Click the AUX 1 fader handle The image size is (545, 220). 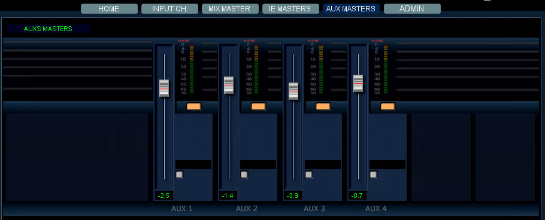point(164,88)
